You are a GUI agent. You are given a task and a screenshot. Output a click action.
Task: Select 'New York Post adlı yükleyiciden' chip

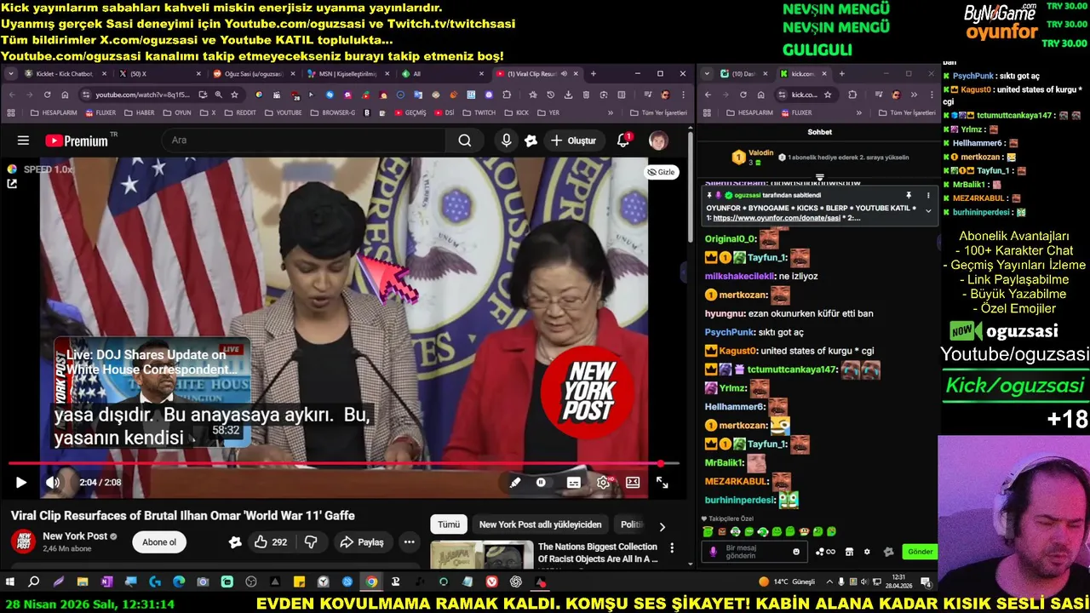[x=541, y=525]
